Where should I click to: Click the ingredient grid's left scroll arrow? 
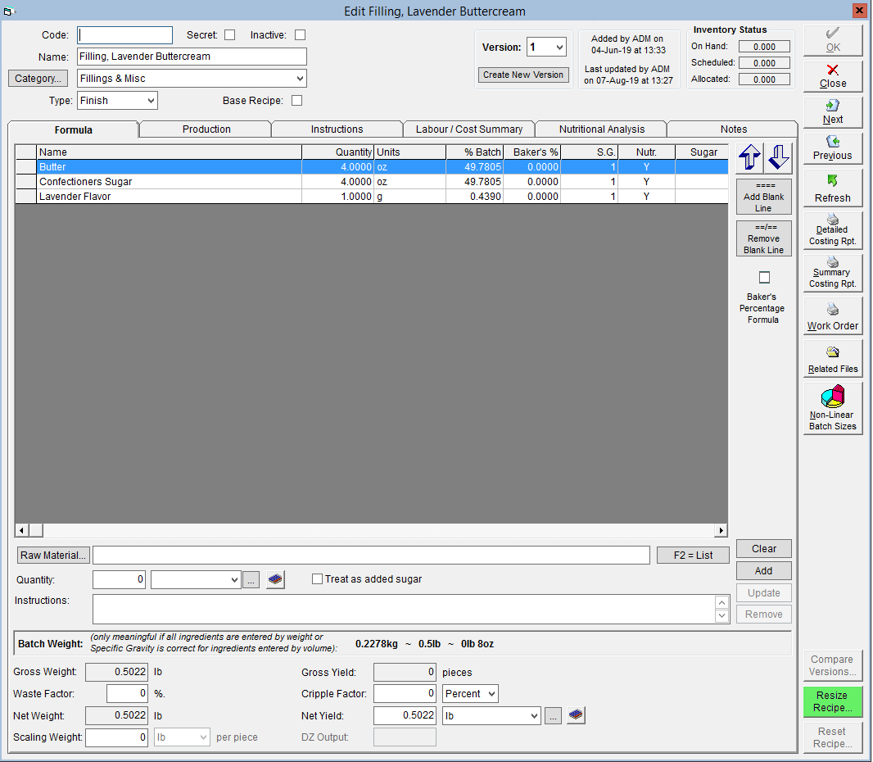tap(22, 530)
